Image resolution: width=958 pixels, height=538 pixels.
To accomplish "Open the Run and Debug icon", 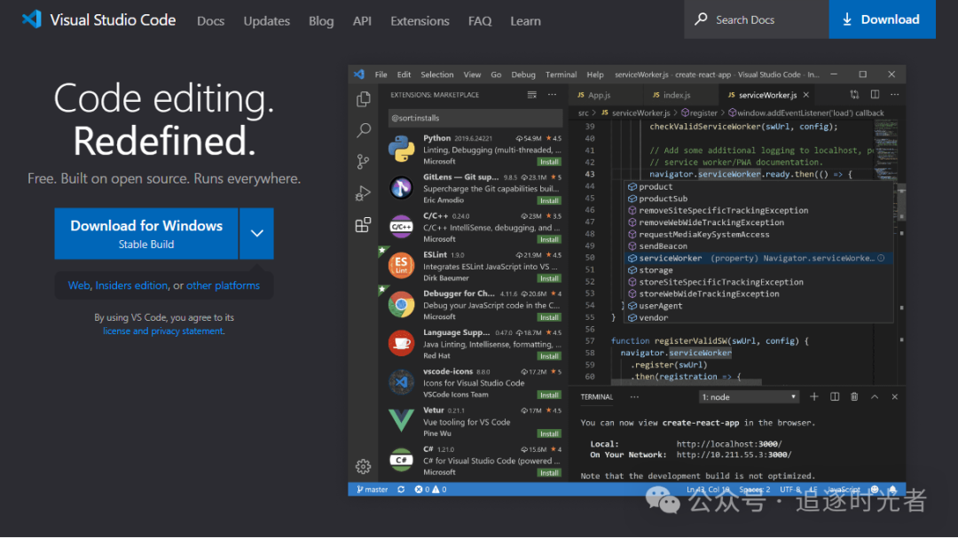I will click(364, 193).
